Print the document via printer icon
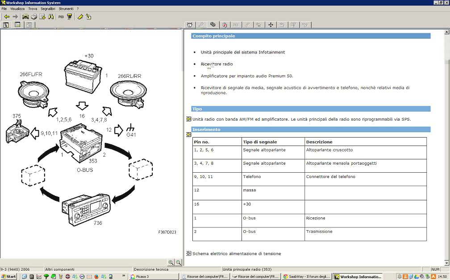This screenshot has height=280, width=450. click(x=34, y=16)
